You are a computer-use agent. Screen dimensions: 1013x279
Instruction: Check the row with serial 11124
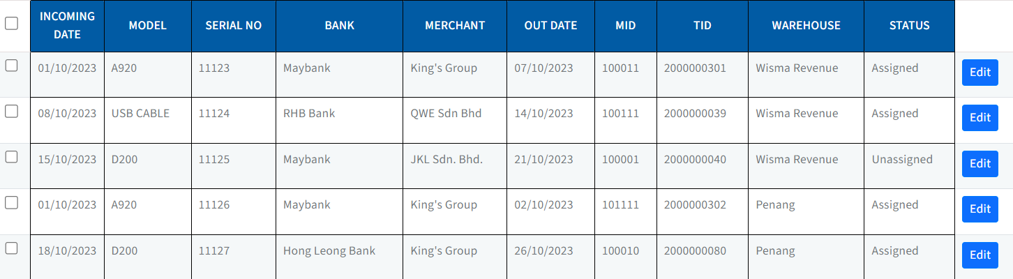coord(11,111)
